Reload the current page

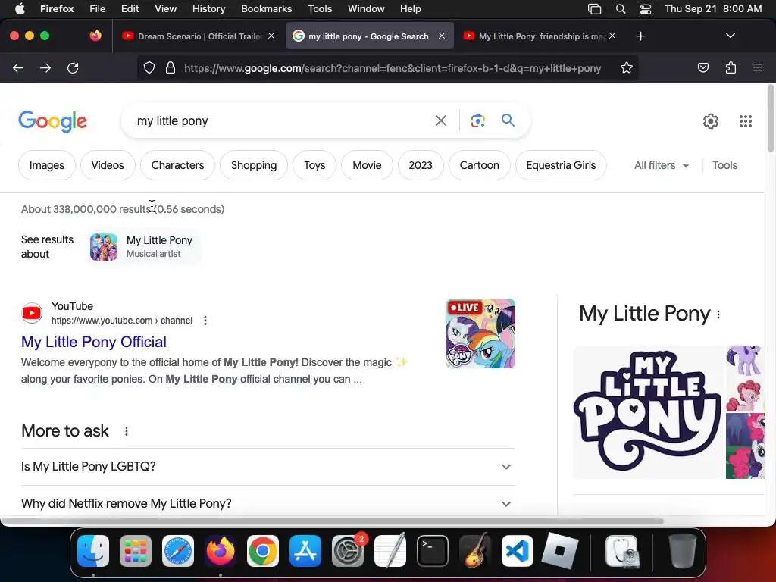(73, 68)
